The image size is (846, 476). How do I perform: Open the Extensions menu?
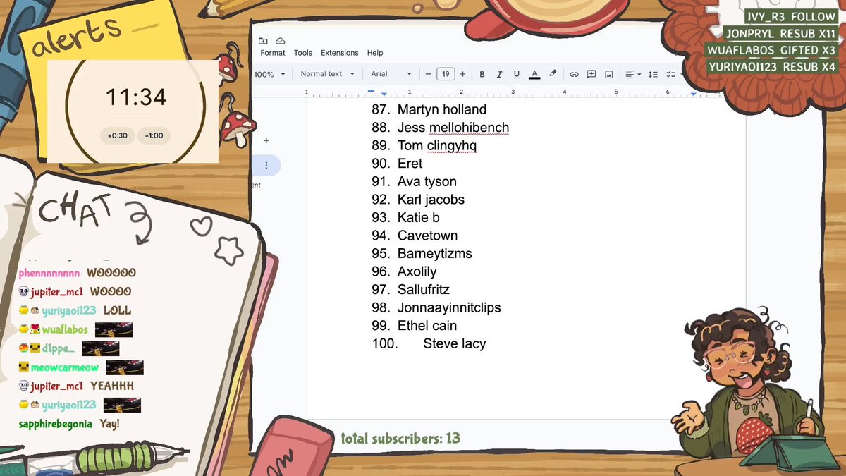[x=340, y=53]
